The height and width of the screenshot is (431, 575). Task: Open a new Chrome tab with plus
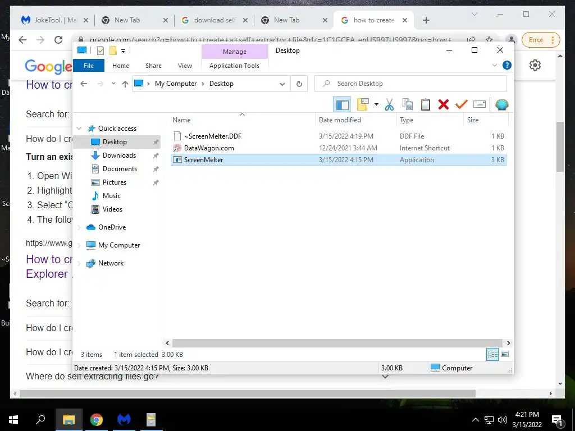(426, 20)
